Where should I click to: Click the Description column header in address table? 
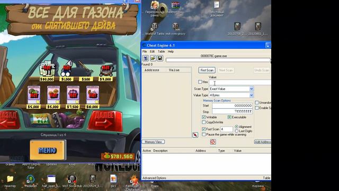[160, 151]
